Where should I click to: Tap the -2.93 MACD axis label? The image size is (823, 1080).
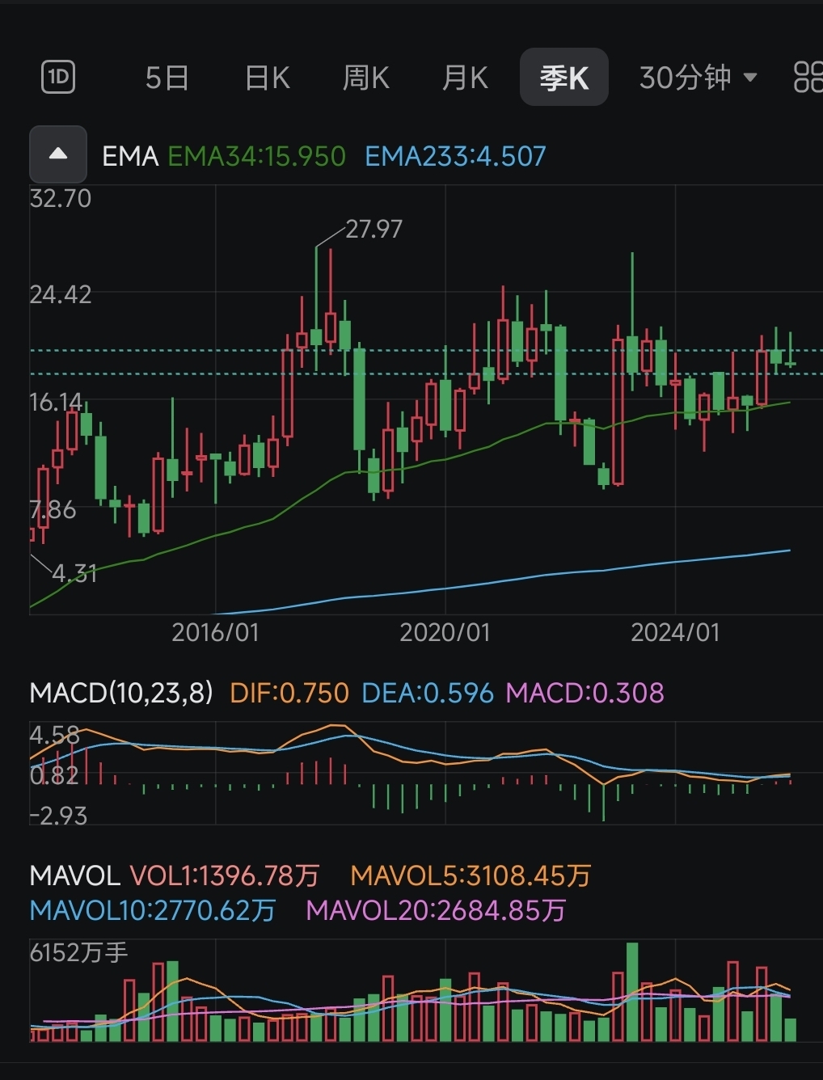(x=58, y=816)
